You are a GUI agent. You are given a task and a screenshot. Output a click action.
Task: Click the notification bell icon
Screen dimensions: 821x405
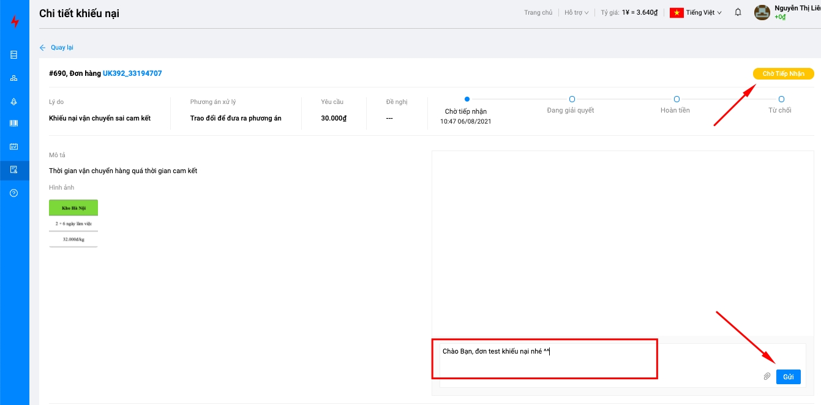(x=738, y=12)
